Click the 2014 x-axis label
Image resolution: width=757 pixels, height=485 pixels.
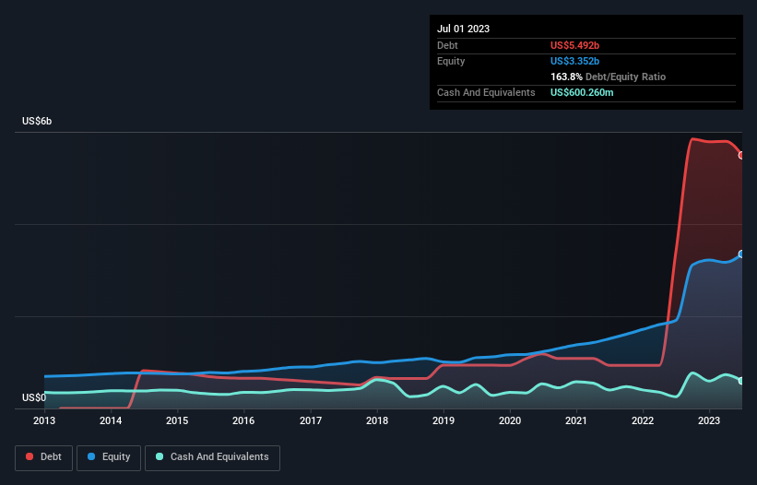coord(111,420)
